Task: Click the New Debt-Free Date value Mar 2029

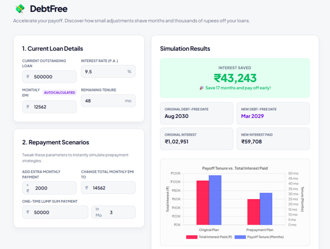Action: [252, 116]
